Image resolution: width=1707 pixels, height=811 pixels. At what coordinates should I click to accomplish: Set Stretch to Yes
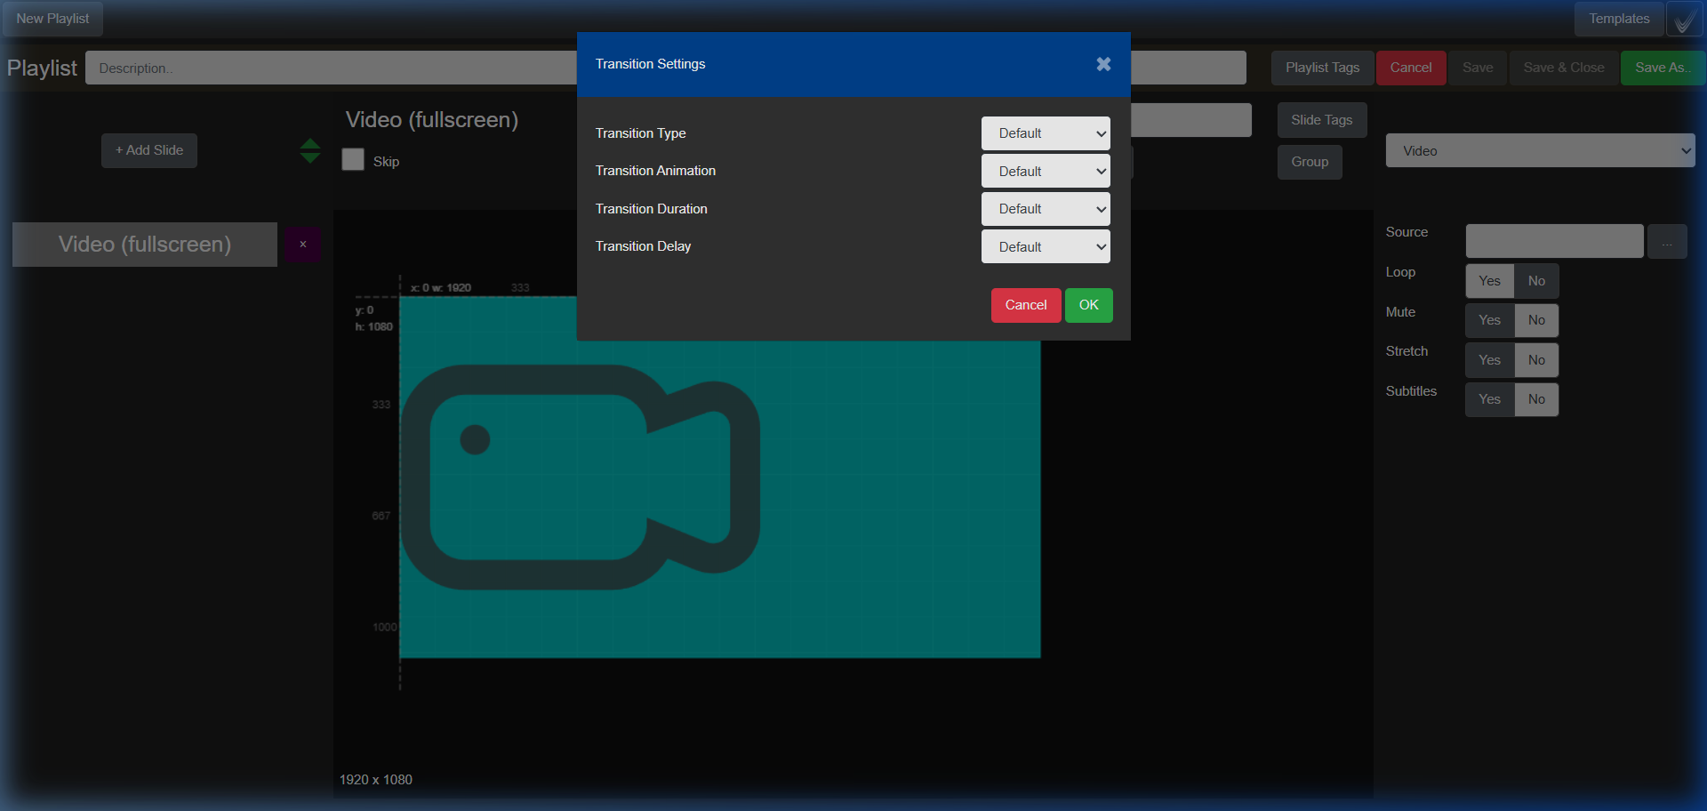1489,360
